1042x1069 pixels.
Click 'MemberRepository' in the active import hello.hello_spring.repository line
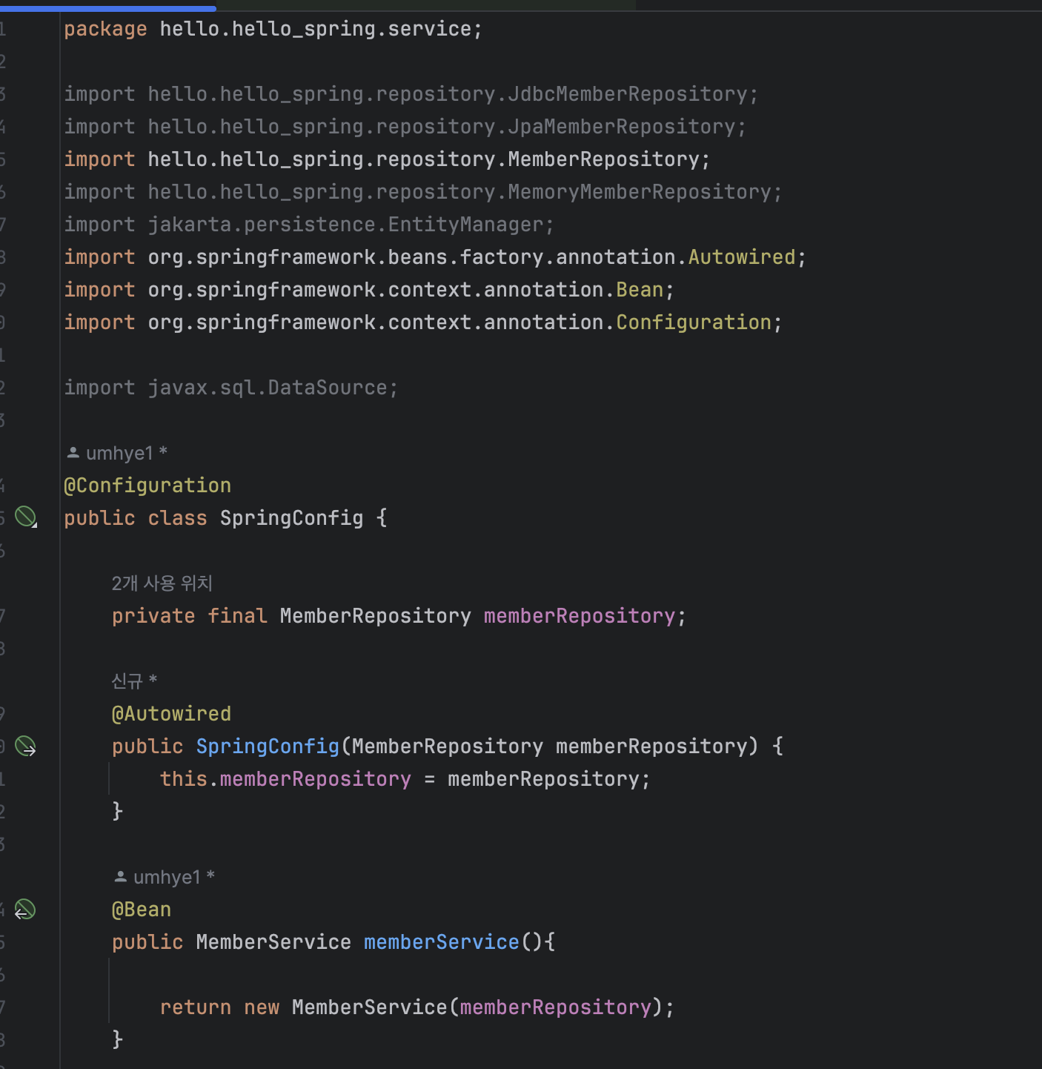coord(604,159)
